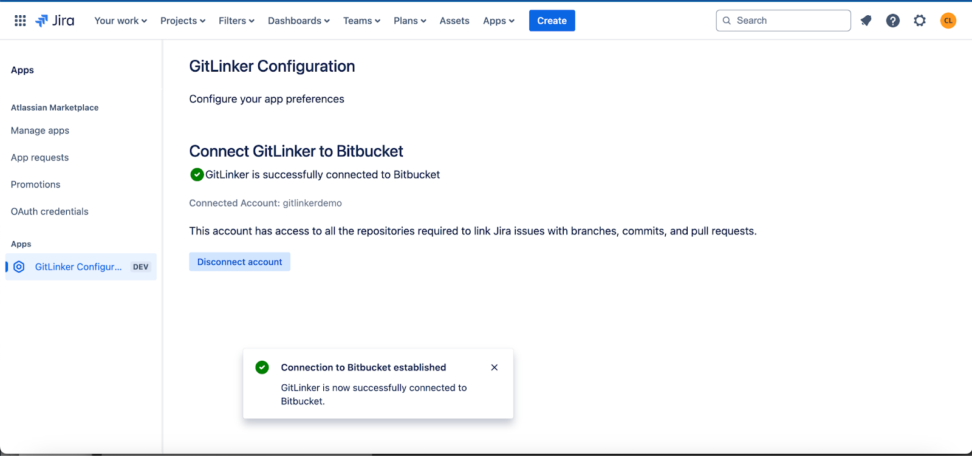Go to Assets in top navigation
The image size is (972, 456).
click(x=454, y=21)
